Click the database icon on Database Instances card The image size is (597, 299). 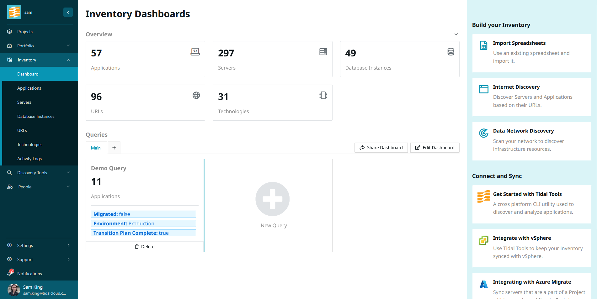coord(450,52)
